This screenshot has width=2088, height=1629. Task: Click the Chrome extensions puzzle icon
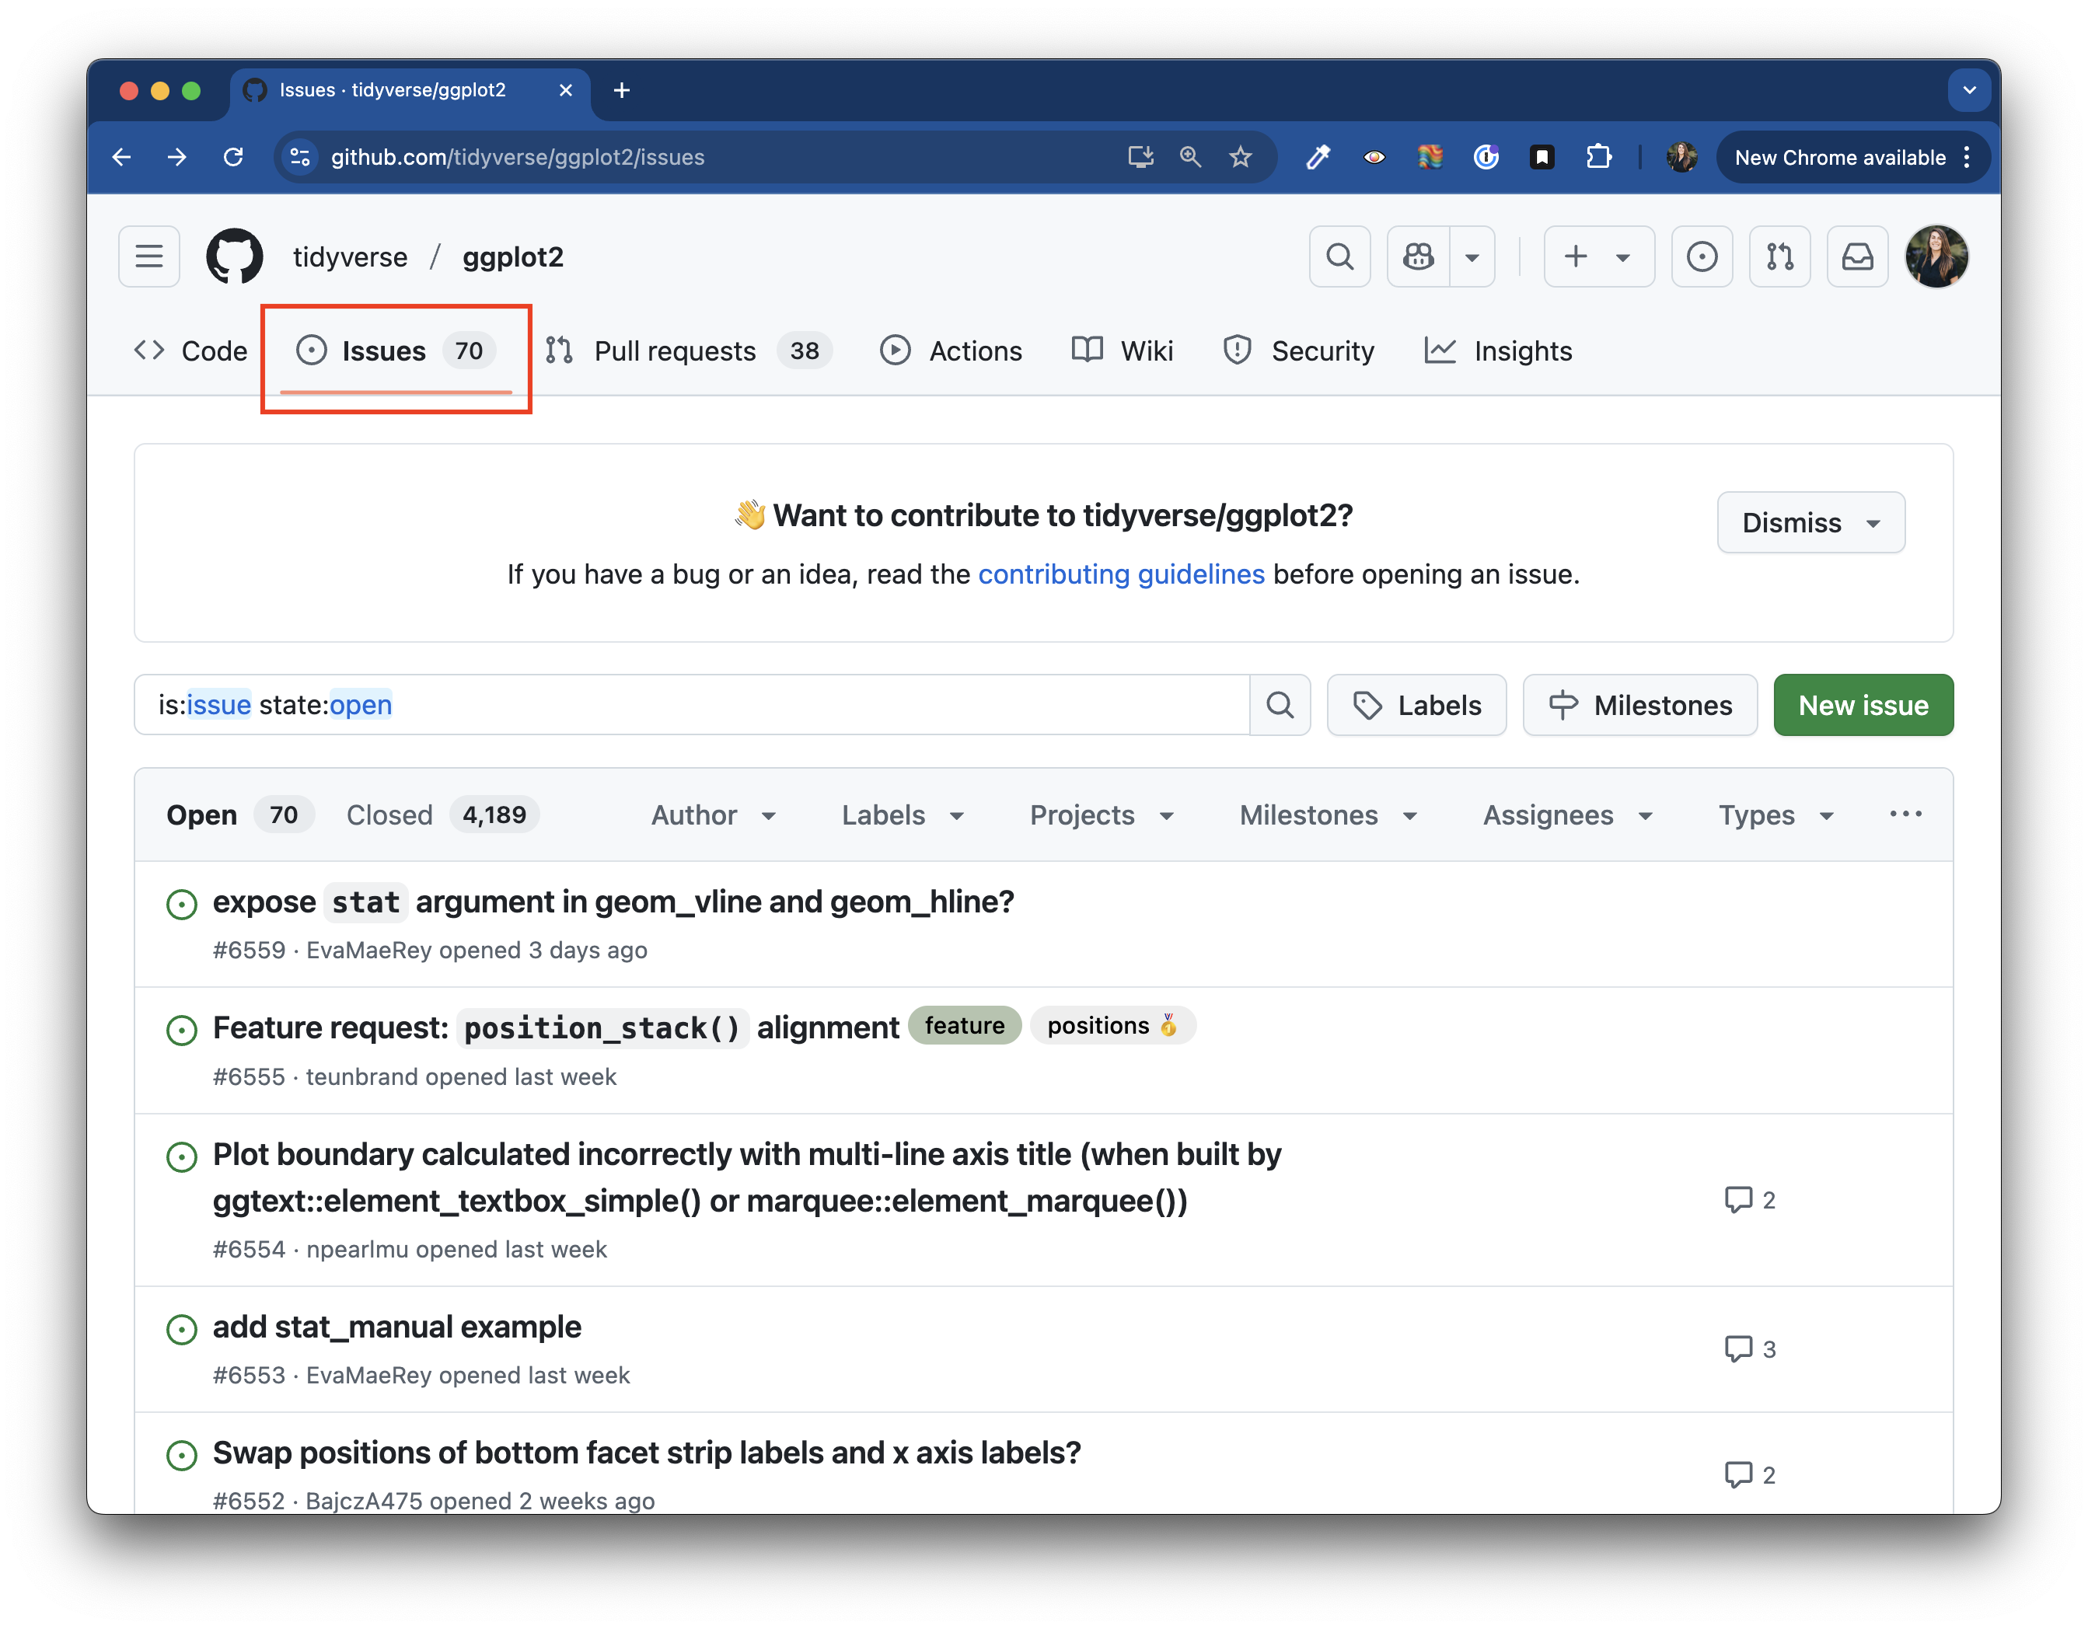click(x=1598, y=157)
